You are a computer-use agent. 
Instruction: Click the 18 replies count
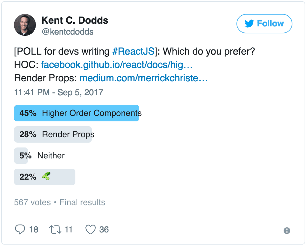(x=34, y=230)
